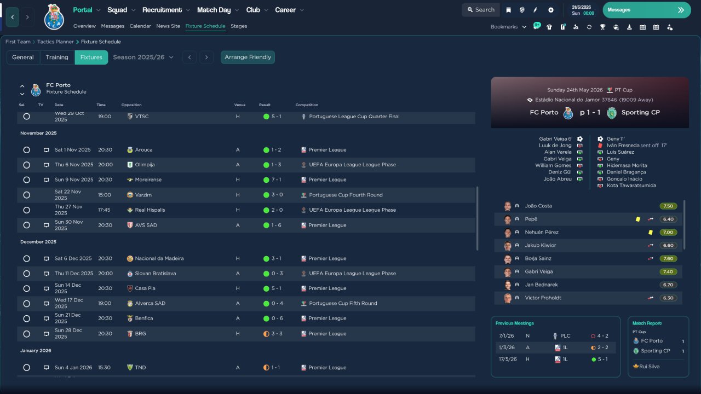Go forward with the right arrow button
701x394 pixels.
pos(27,17)
